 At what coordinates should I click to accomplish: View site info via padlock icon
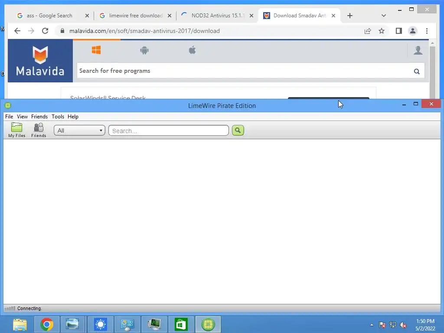click(62, 31)
